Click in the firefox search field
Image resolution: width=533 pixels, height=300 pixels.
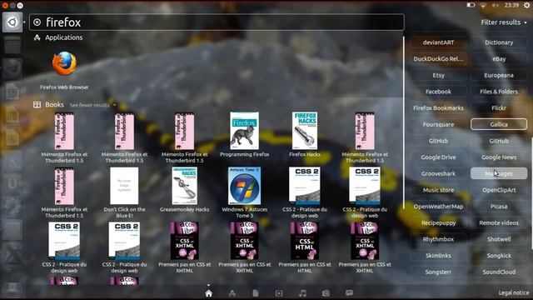point(217,22)
